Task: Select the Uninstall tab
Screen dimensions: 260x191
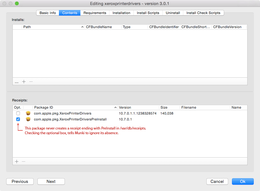Action: 173,13
